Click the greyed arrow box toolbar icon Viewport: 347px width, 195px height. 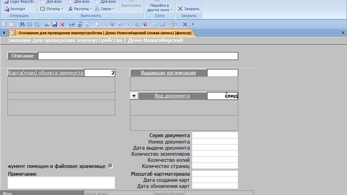pos(87,24)
